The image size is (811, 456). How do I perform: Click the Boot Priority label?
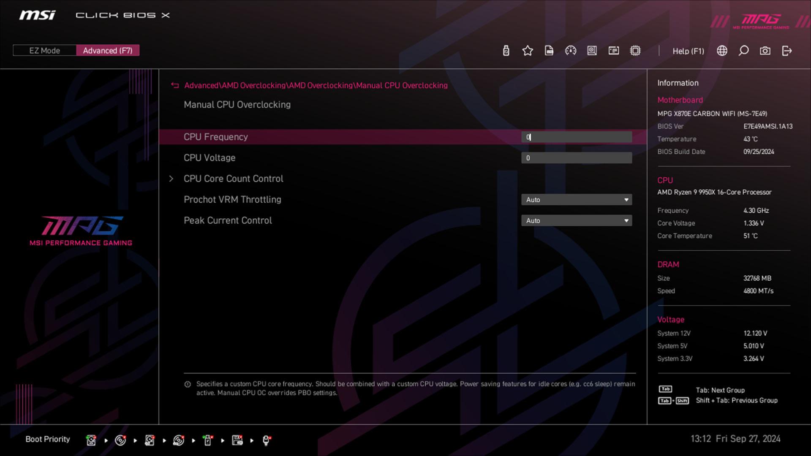[x=48, y=439]
